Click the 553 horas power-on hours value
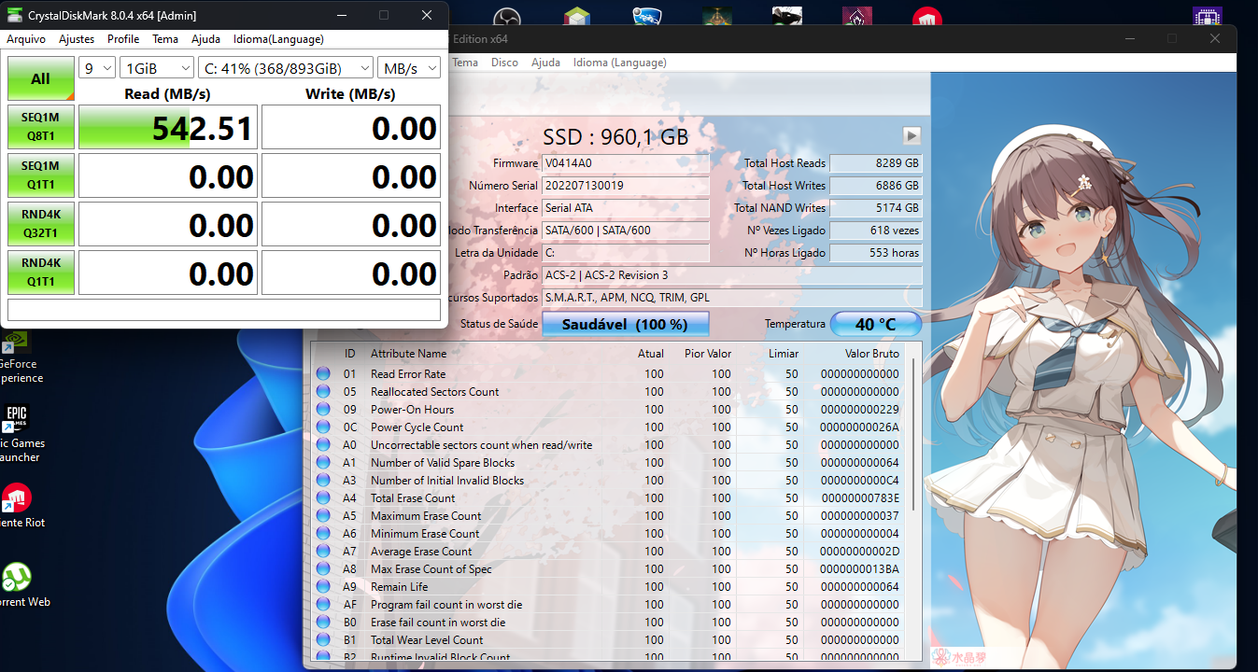1258x672 pixels. click(x=876, y=253)
